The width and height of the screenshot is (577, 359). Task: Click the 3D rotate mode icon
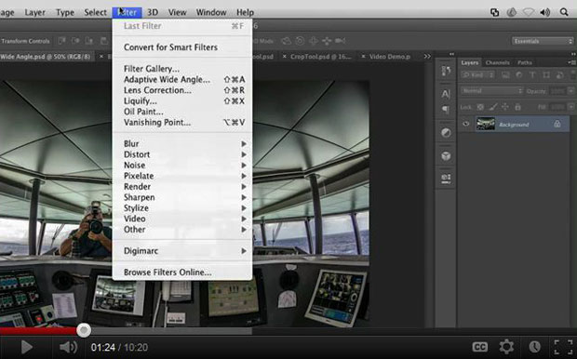pos(287,41)
